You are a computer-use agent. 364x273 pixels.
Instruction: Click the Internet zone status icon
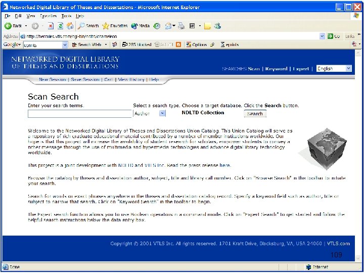coord(308,267)
